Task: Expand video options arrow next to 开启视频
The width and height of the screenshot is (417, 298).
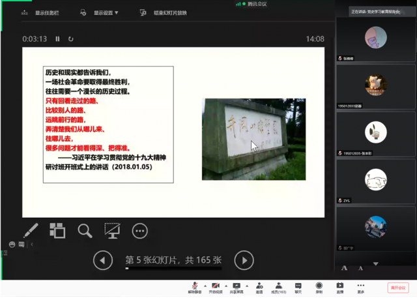Action: (x=225, y=286)
